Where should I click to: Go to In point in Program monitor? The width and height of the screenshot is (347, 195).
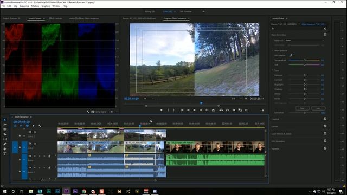click(x=182, y=110)
